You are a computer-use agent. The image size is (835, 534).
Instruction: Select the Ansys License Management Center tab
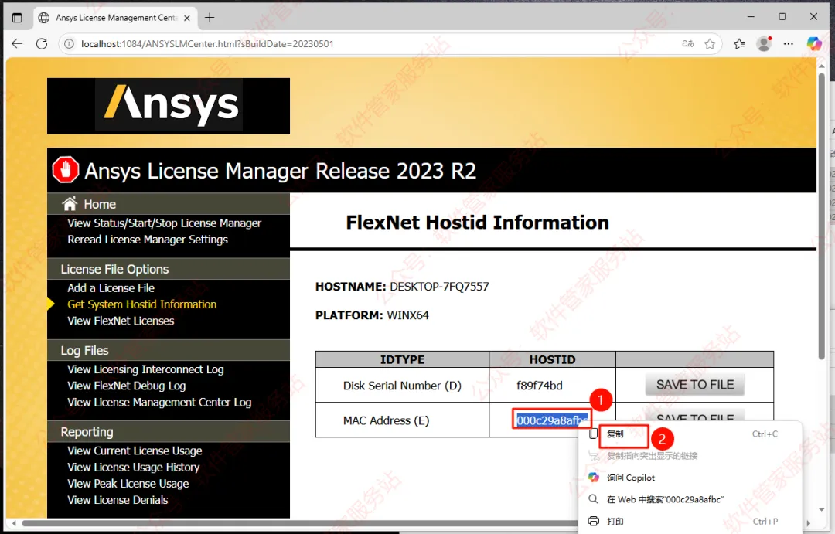114,18
